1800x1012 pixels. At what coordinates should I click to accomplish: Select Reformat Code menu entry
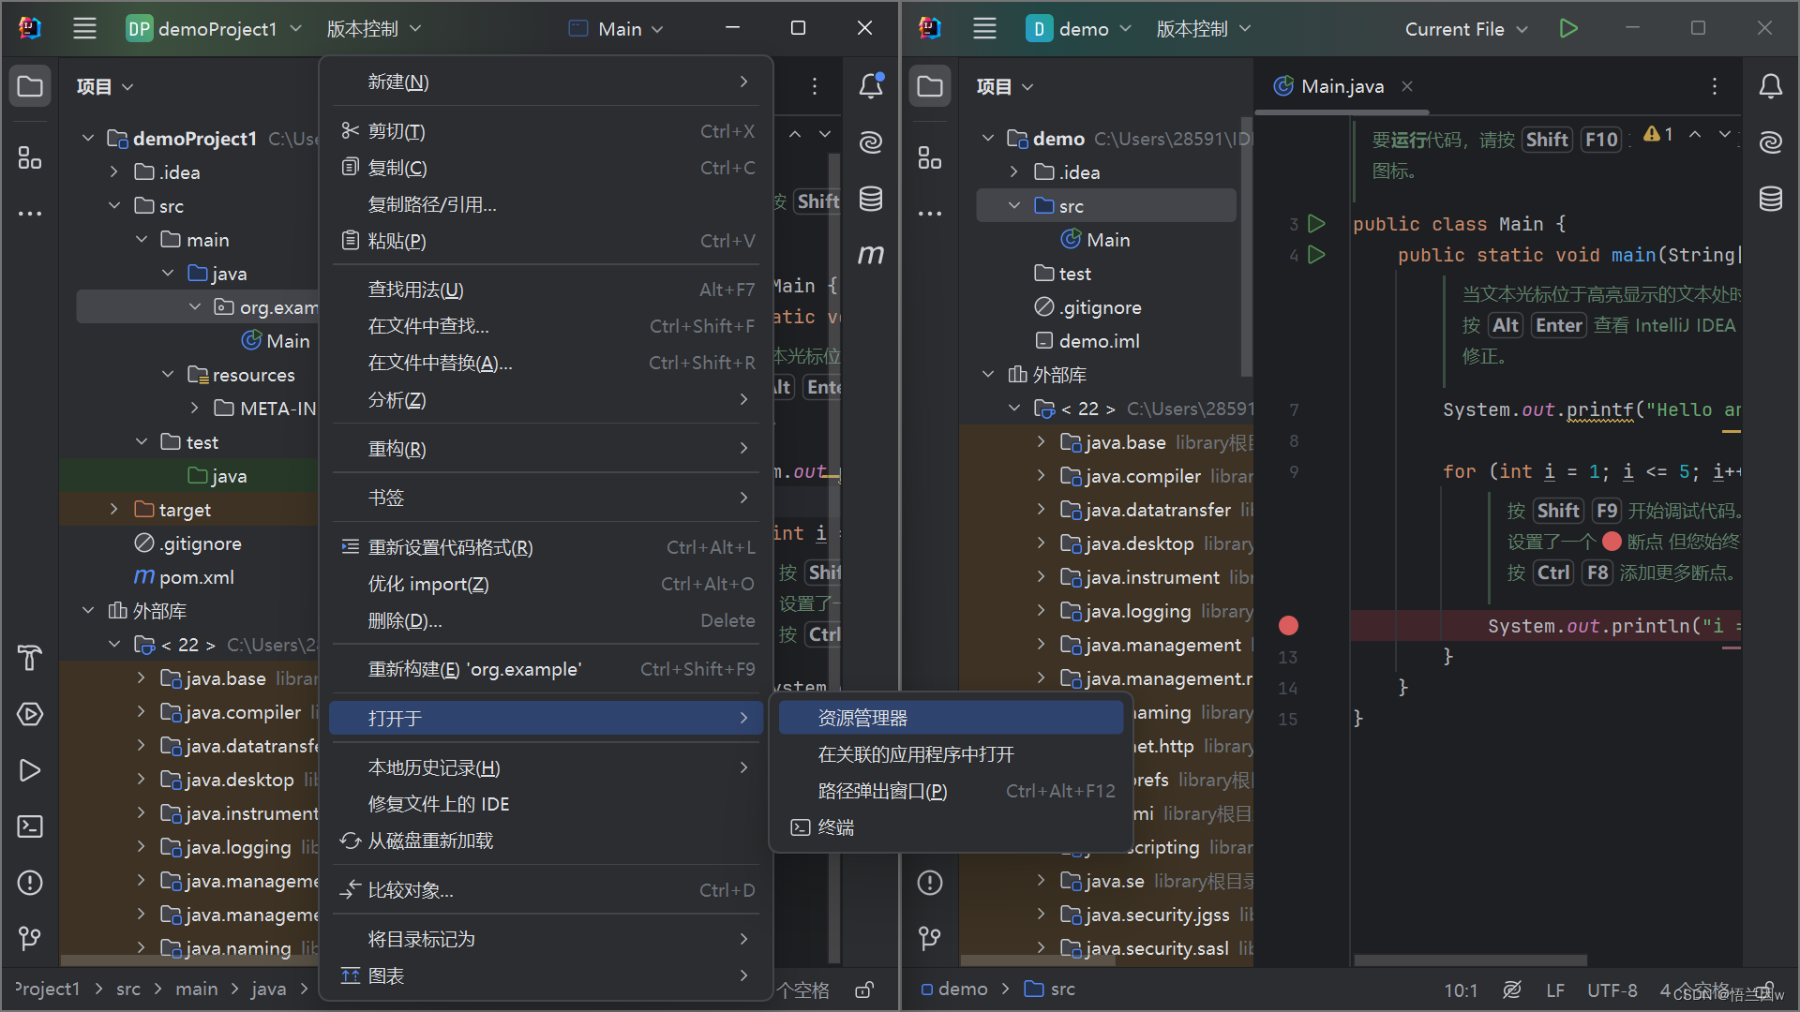click(x=547, y=547)
